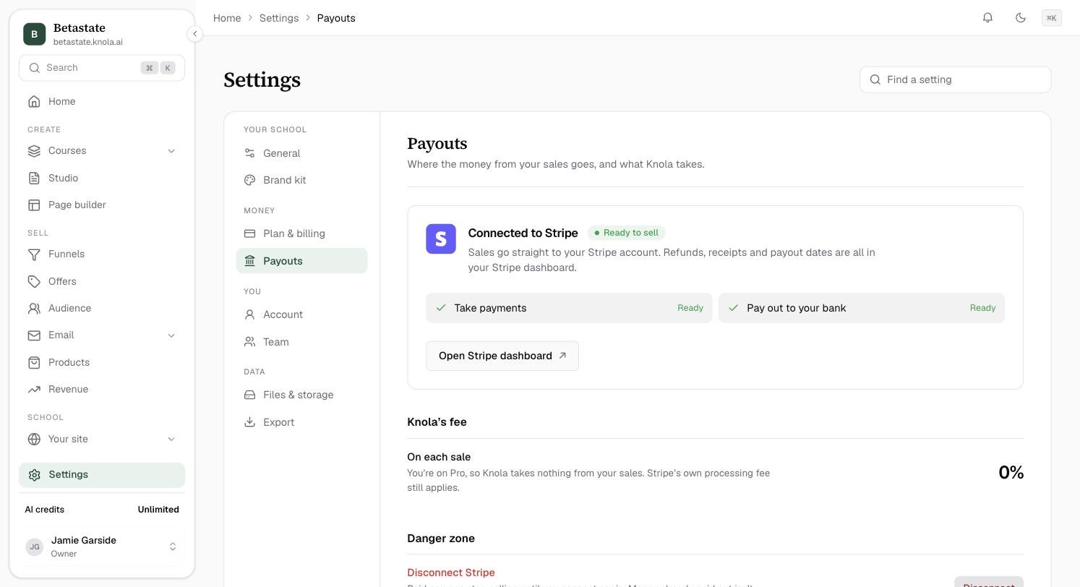
Task: Click the Find a setting search box
Action: [955, 80]
